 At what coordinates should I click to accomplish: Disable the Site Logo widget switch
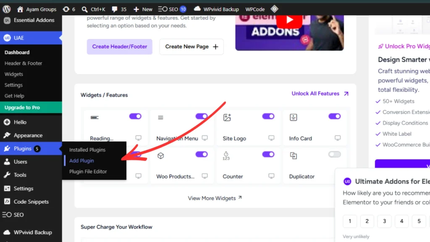(268, 116)
